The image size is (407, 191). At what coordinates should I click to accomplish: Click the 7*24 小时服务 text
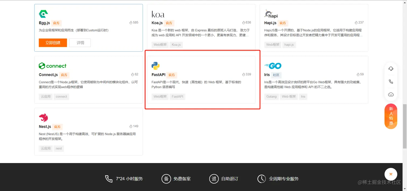[129, 179]
